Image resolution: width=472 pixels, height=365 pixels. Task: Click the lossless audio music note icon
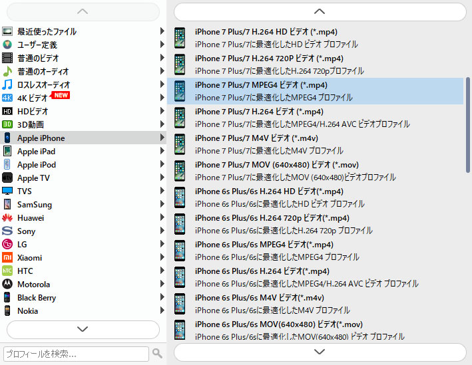tap(7, 84)
